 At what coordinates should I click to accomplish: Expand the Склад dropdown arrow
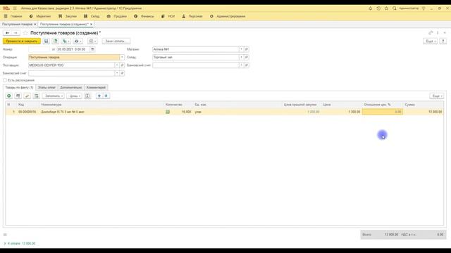pyautogui.click(x=241, y=58)
